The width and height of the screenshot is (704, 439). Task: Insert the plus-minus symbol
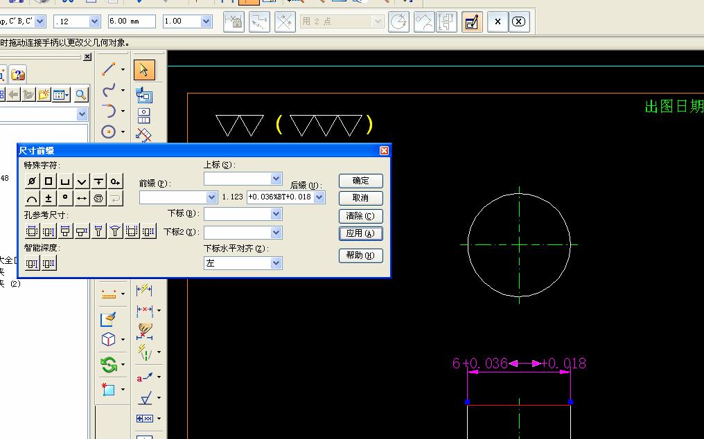point(49,199)
